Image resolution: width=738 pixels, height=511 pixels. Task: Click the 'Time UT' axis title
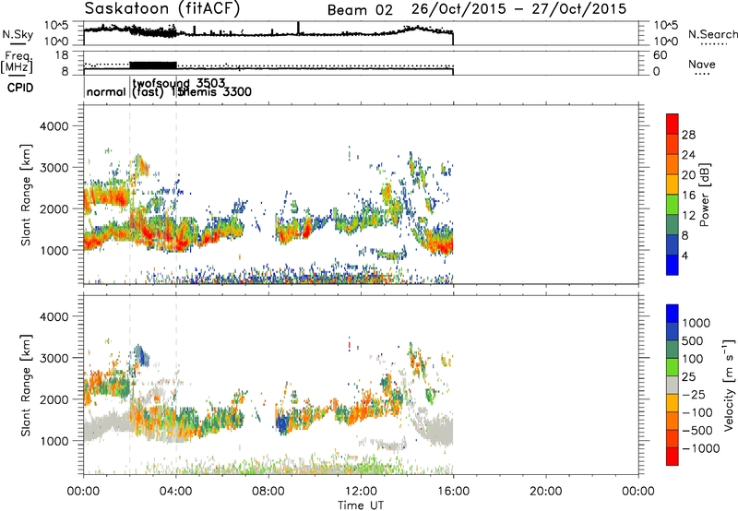tap(361, 505)
